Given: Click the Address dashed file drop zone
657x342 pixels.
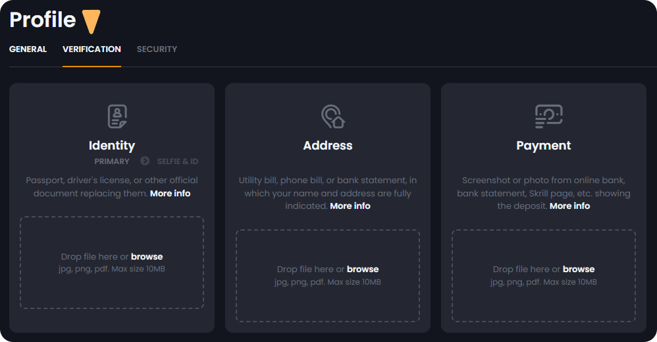Looking at the screenshot, I should pos(328,303).
